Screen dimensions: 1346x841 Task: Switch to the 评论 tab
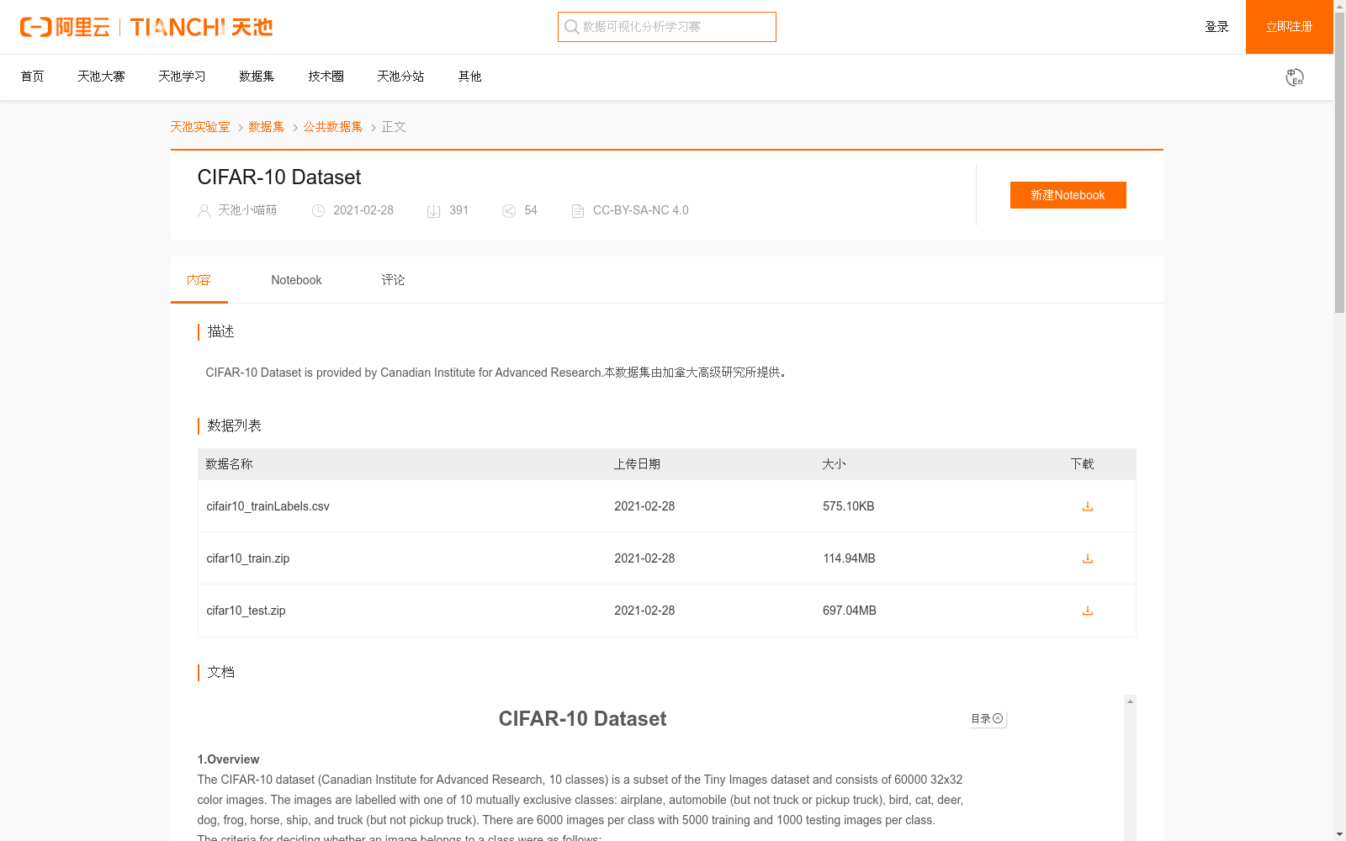(393, 280)
